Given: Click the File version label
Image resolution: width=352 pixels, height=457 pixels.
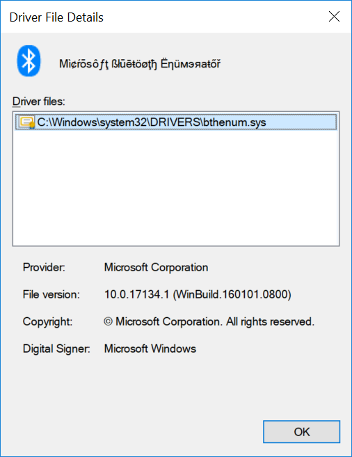Looking at the screenshot, I should pyautogui.click(x=51, y=294).
